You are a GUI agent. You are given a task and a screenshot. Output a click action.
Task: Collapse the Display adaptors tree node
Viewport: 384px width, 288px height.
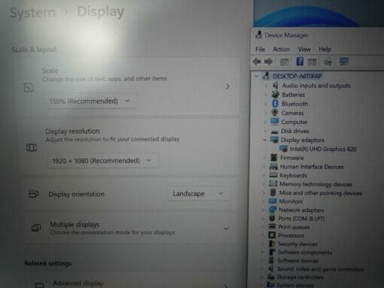pos(264,140)
